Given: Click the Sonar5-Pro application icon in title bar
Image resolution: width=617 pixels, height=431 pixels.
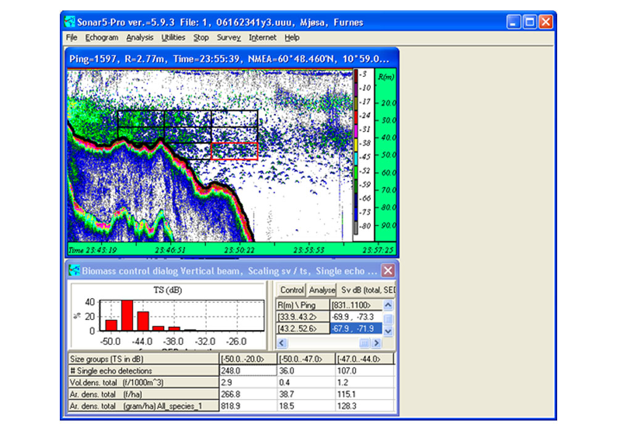Looking at the screenshot, I should 70,22.
